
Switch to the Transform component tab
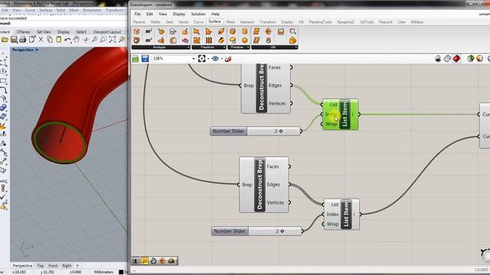(268, 22)
